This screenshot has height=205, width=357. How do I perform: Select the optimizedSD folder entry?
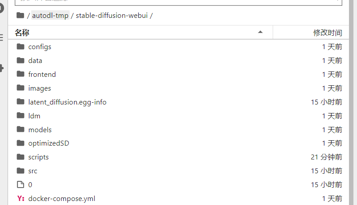[49, 143]
